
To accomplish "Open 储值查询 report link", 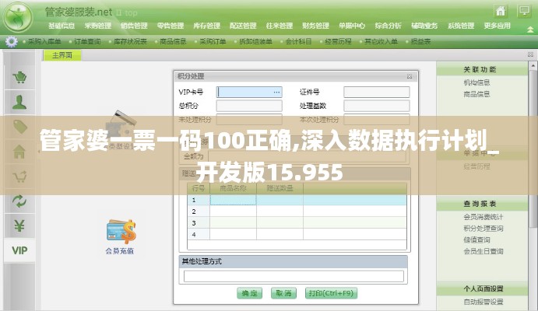I will [476, 239].
